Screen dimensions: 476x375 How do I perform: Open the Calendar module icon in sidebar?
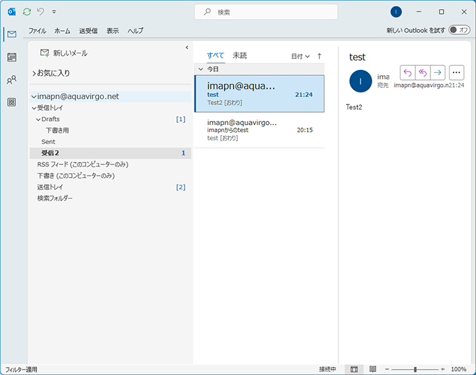(12, 57)
